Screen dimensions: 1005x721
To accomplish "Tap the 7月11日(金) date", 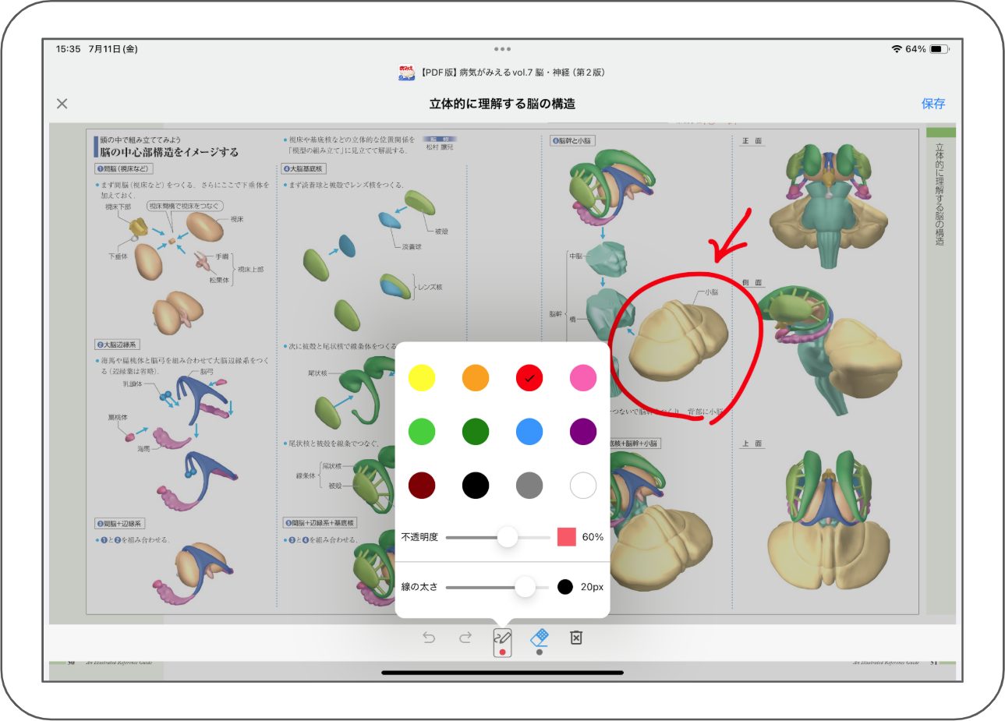I will [113, 49].
